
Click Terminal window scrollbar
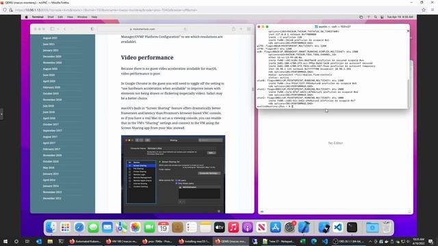[408, 93]
